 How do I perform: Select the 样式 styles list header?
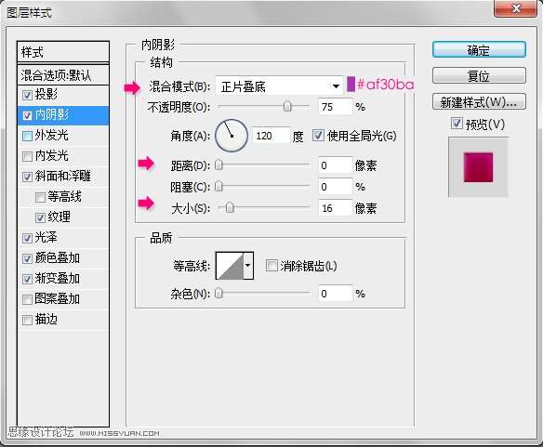(x=63, y=52)
